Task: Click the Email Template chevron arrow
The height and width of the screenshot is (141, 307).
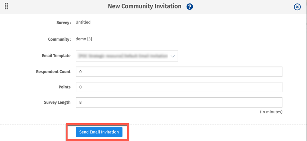Action: 173,56
